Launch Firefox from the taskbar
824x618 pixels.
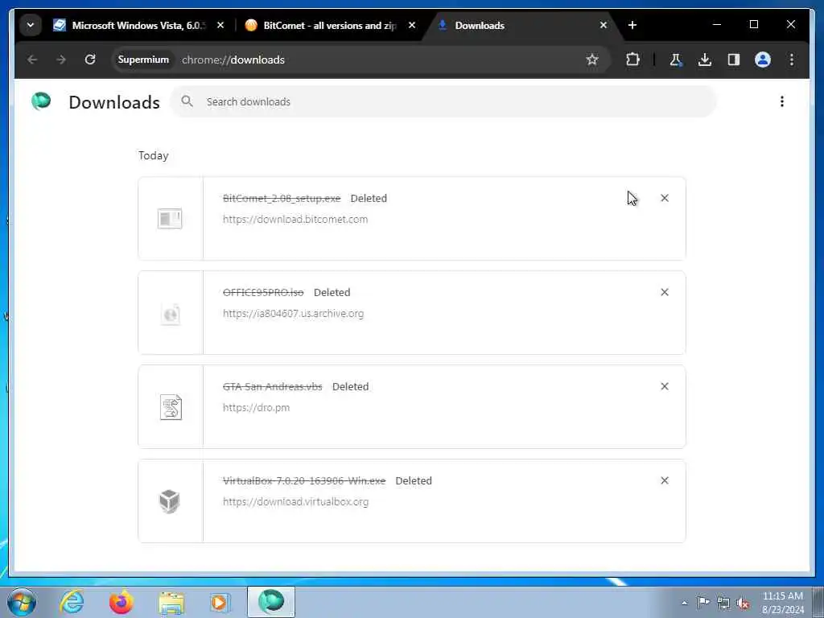point(122,602)
